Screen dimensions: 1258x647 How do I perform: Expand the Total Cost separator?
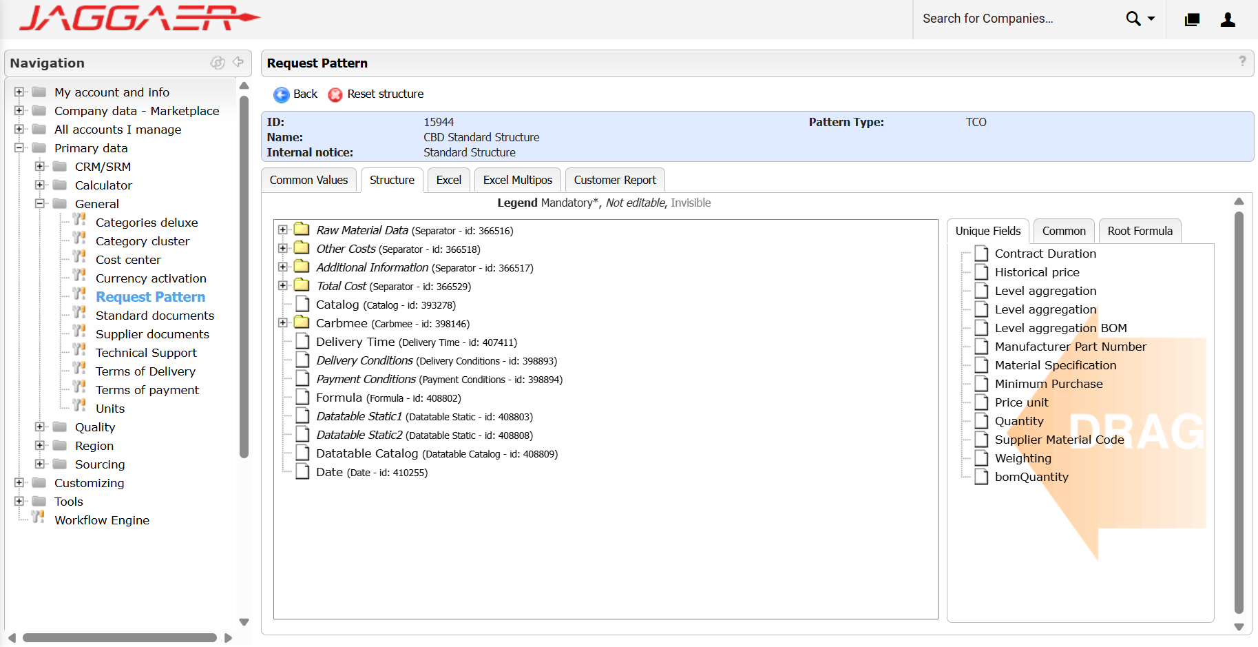[x=282, y=285]
